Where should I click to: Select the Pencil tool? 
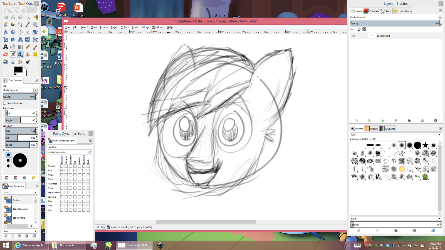click(28, 47)
